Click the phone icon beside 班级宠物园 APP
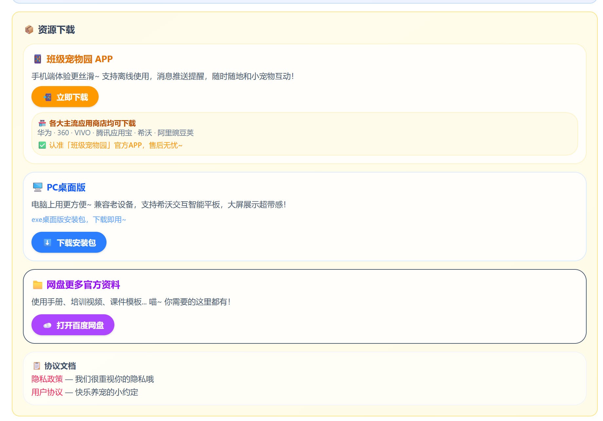 [x=38, y=59]
